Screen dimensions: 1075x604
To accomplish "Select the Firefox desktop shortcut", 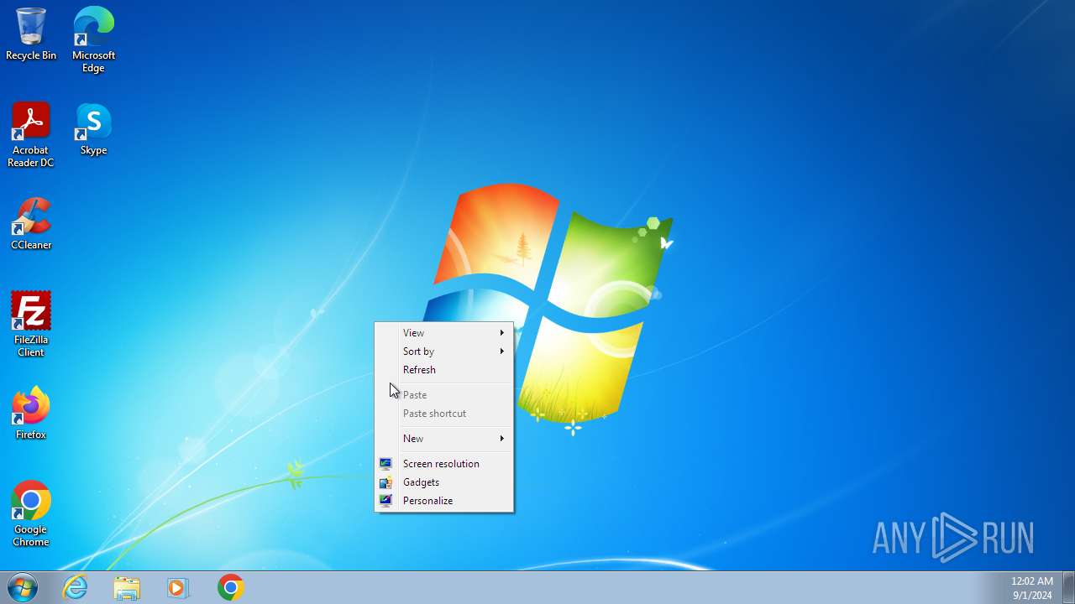I will tap(31, 413).
